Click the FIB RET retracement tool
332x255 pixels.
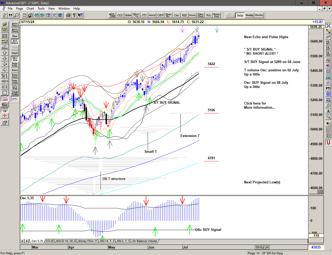click(328, 43)
